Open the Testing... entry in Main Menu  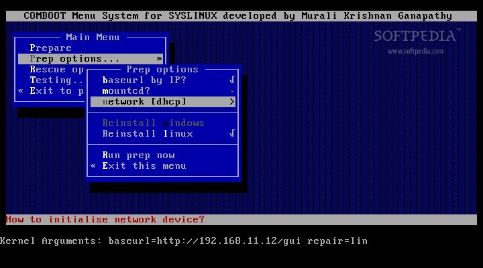pyautogui.click(x=56, y=80)
